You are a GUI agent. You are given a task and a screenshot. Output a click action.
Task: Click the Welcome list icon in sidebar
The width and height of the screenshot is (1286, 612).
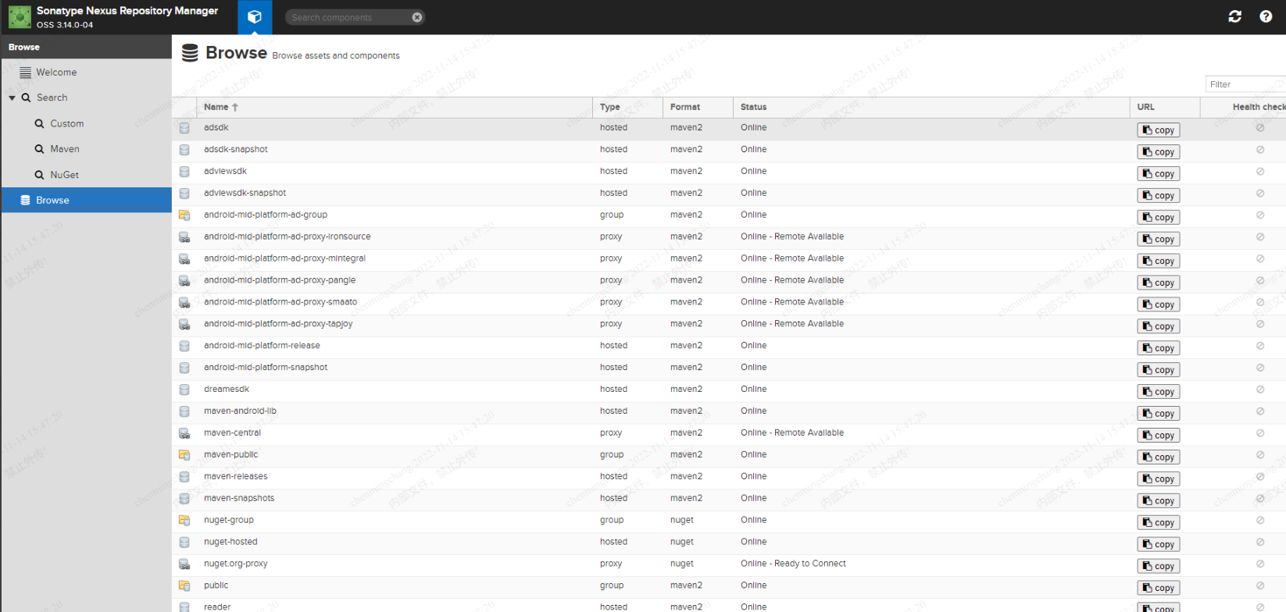point(26,73)
